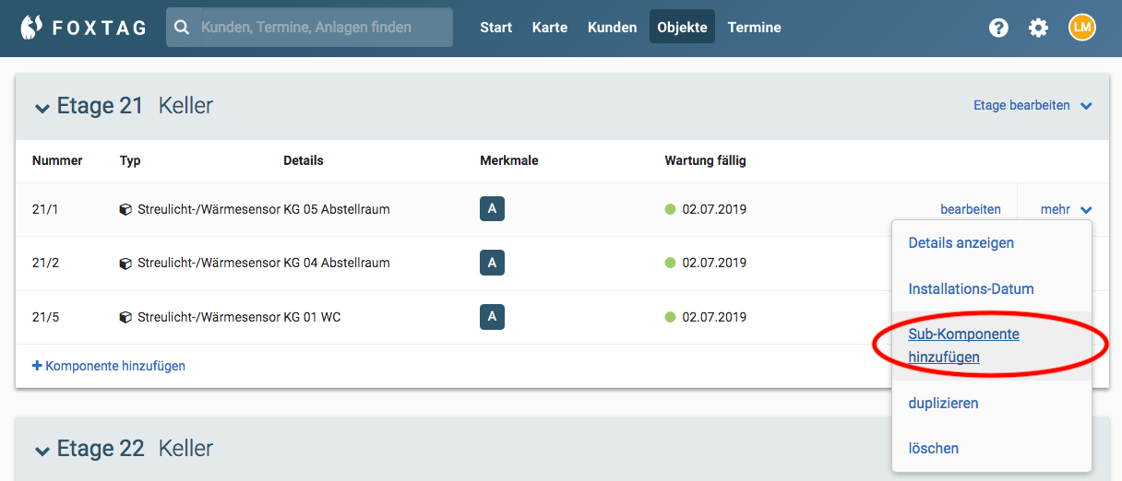Click the Etage 21 Keller heading
The width and height of the screenshot is (1122, 481).
[x=135, y=106]
